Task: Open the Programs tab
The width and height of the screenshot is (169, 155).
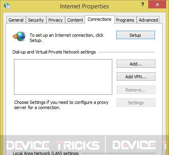Action: pyautogui.click(x=125, y=20)
